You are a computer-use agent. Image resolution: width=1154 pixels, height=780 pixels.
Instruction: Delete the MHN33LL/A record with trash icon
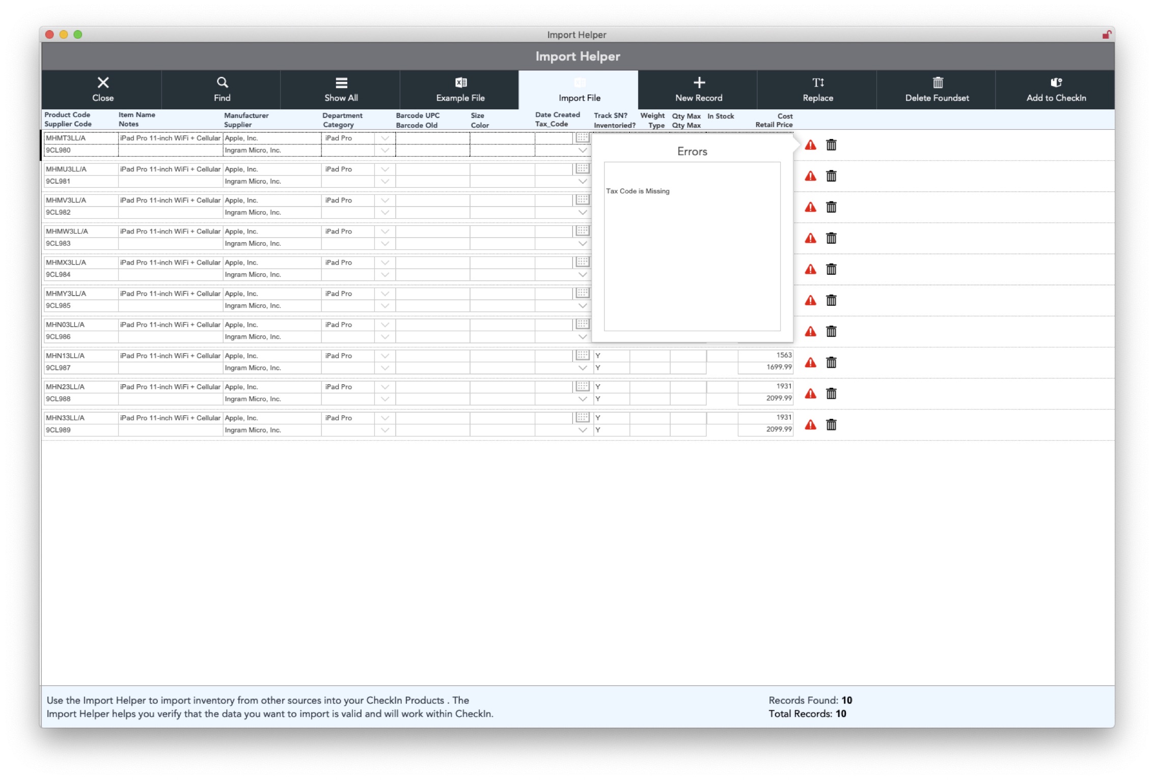coord(831,425)
